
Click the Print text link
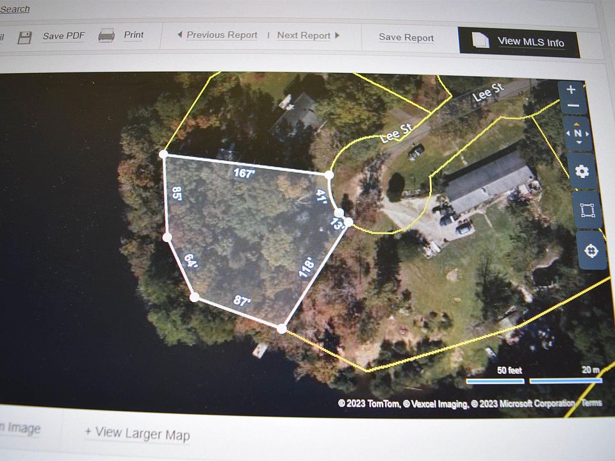(134, 35)
